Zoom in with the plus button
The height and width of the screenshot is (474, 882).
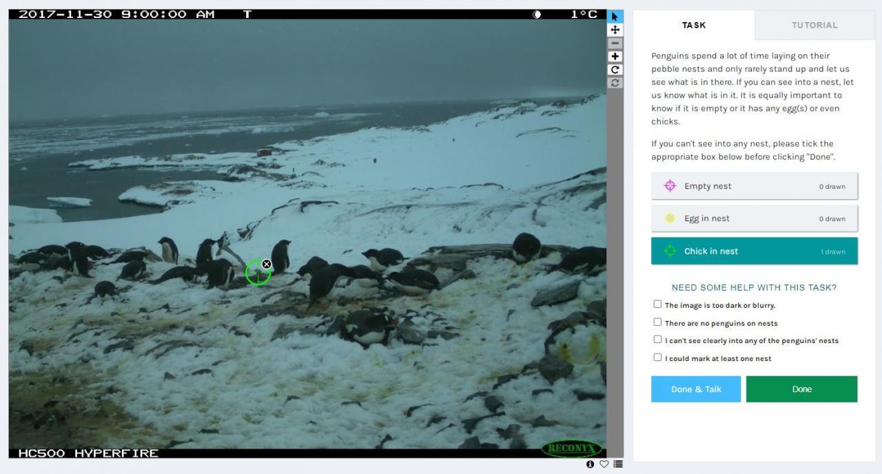(615, 56)
